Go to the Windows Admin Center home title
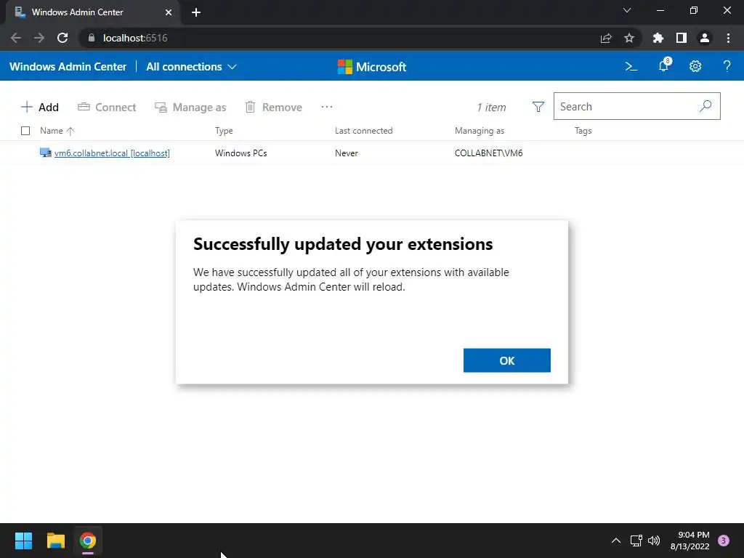 click(68, 67)
